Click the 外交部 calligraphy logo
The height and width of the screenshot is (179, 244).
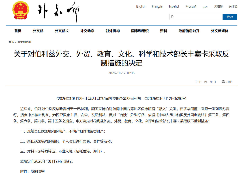pos(59,12)
